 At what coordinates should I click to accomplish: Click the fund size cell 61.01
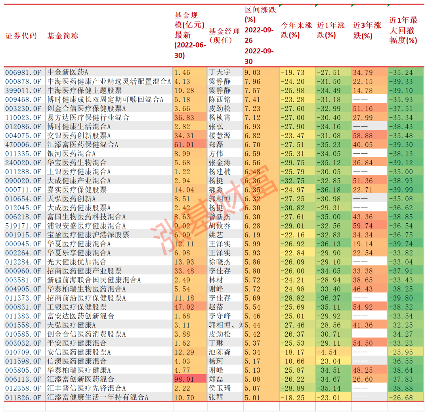pos(184,145)
